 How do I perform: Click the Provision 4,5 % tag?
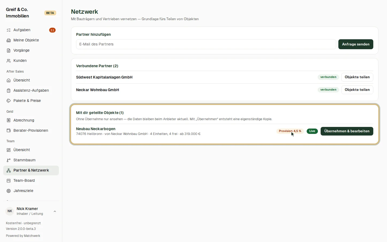click(x=290, y=131)
